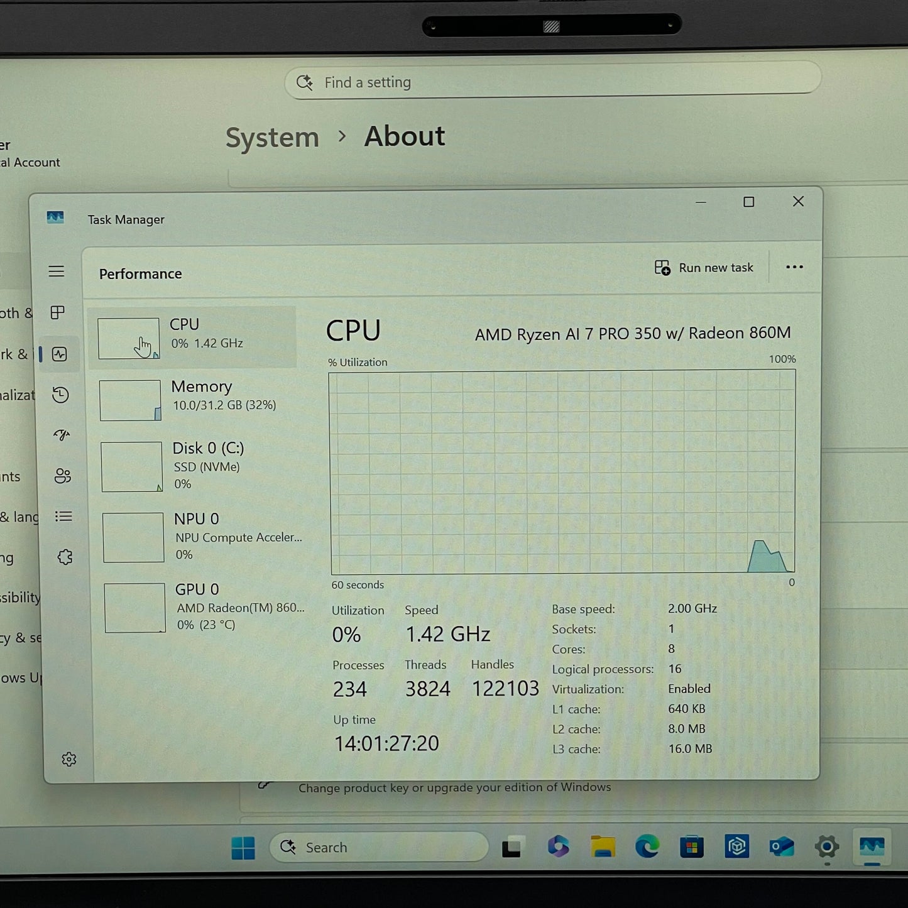This screenshot has width=908, height=908.
Task: Click Task Manager taskbar icon
Action: (x=872, y=847)
